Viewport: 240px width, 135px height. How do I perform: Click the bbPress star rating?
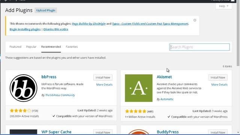20,111
